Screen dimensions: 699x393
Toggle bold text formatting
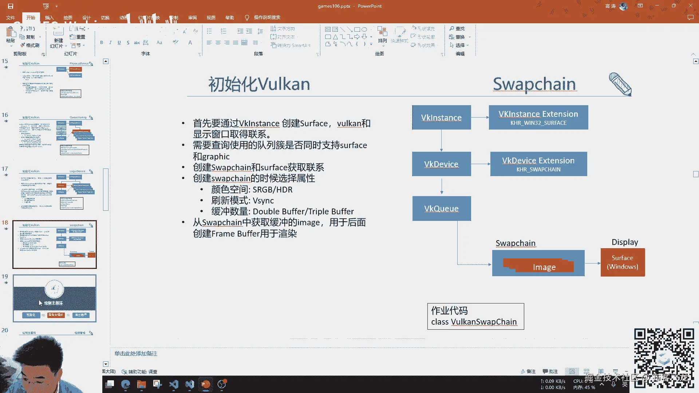point(102,43)
